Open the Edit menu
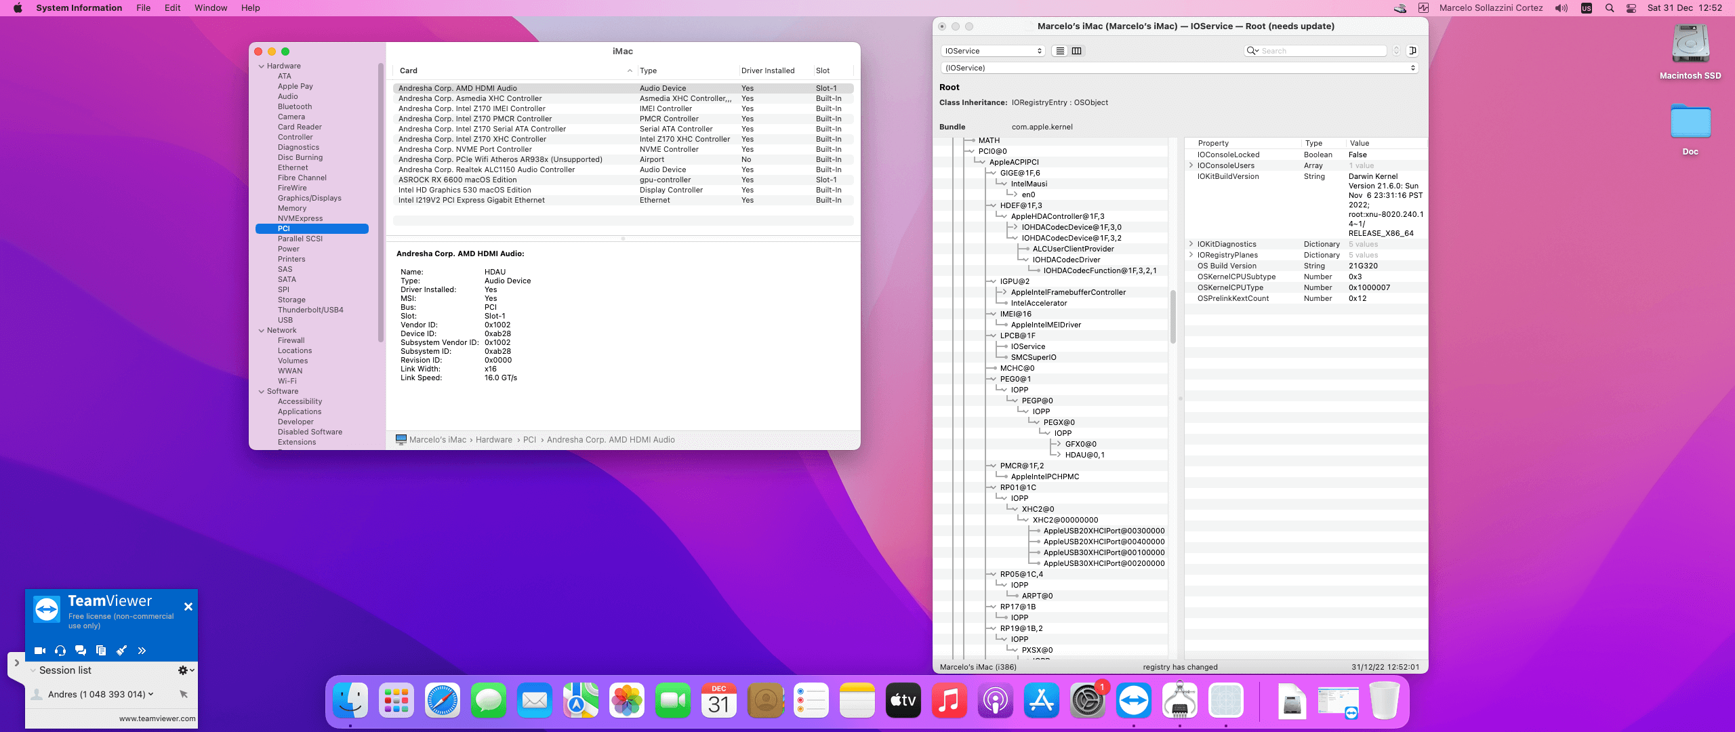 tap(172, 8)
